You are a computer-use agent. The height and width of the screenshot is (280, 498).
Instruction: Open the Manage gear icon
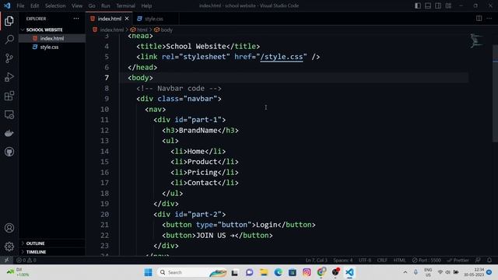(x=9, y=247)
